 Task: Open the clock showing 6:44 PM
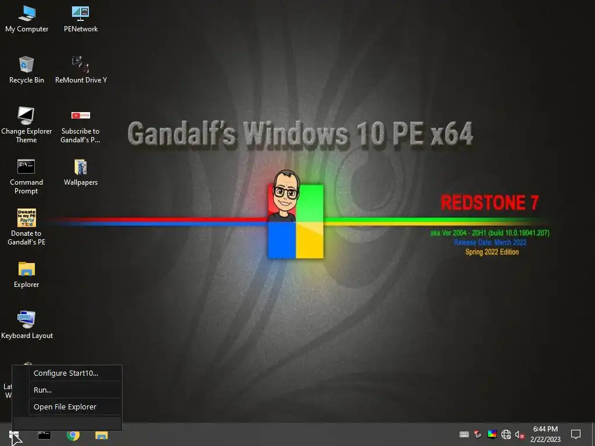(545, 434)
